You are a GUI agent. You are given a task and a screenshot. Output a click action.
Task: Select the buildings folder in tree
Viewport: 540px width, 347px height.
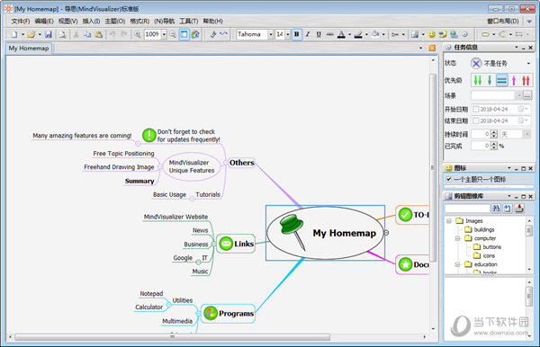pyautogui.click(x=484, y=229)
